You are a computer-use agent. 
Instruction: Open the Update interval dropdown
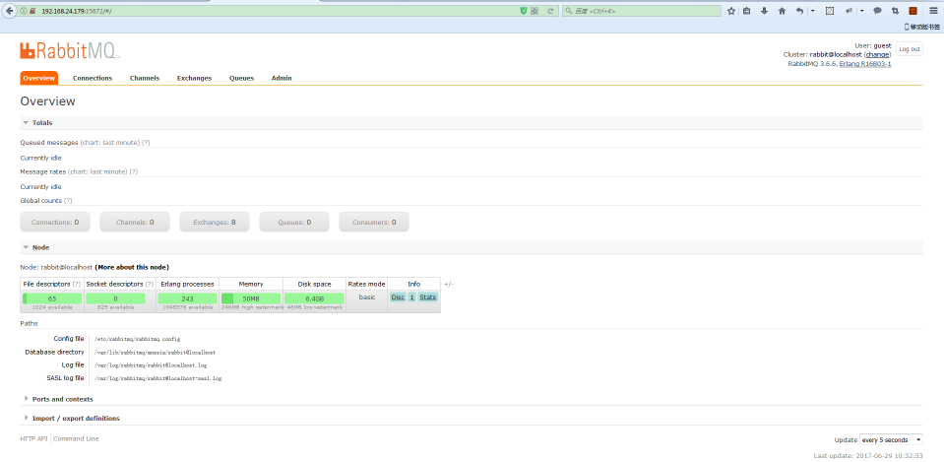click(x=891, y=439)
